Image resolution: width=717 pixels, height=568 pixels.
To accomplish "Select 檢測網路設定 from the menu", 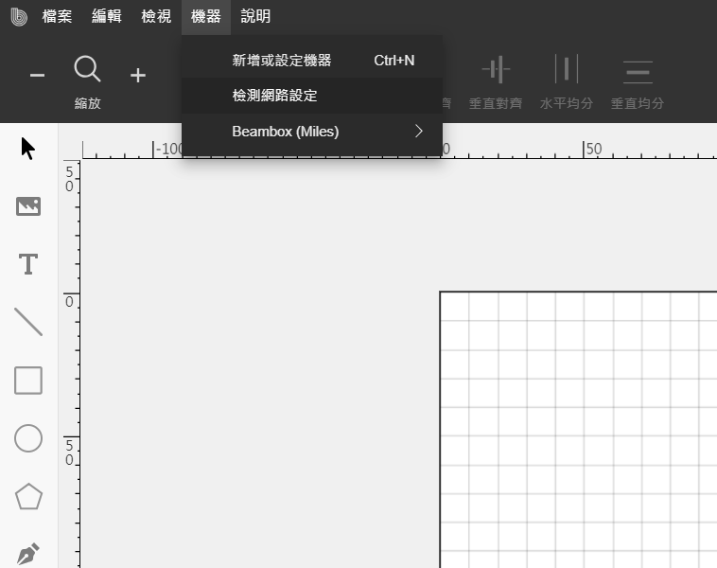I will tap(312, 96).
